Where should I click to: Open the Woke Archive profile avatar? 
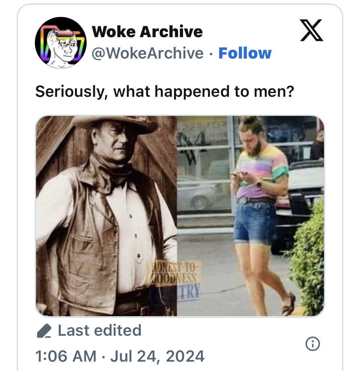click(61, 42)
